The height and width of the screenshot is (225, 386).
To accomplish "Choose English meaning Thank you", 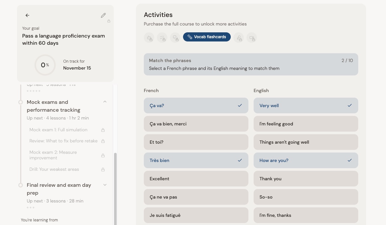I will [x=306, y=179].
